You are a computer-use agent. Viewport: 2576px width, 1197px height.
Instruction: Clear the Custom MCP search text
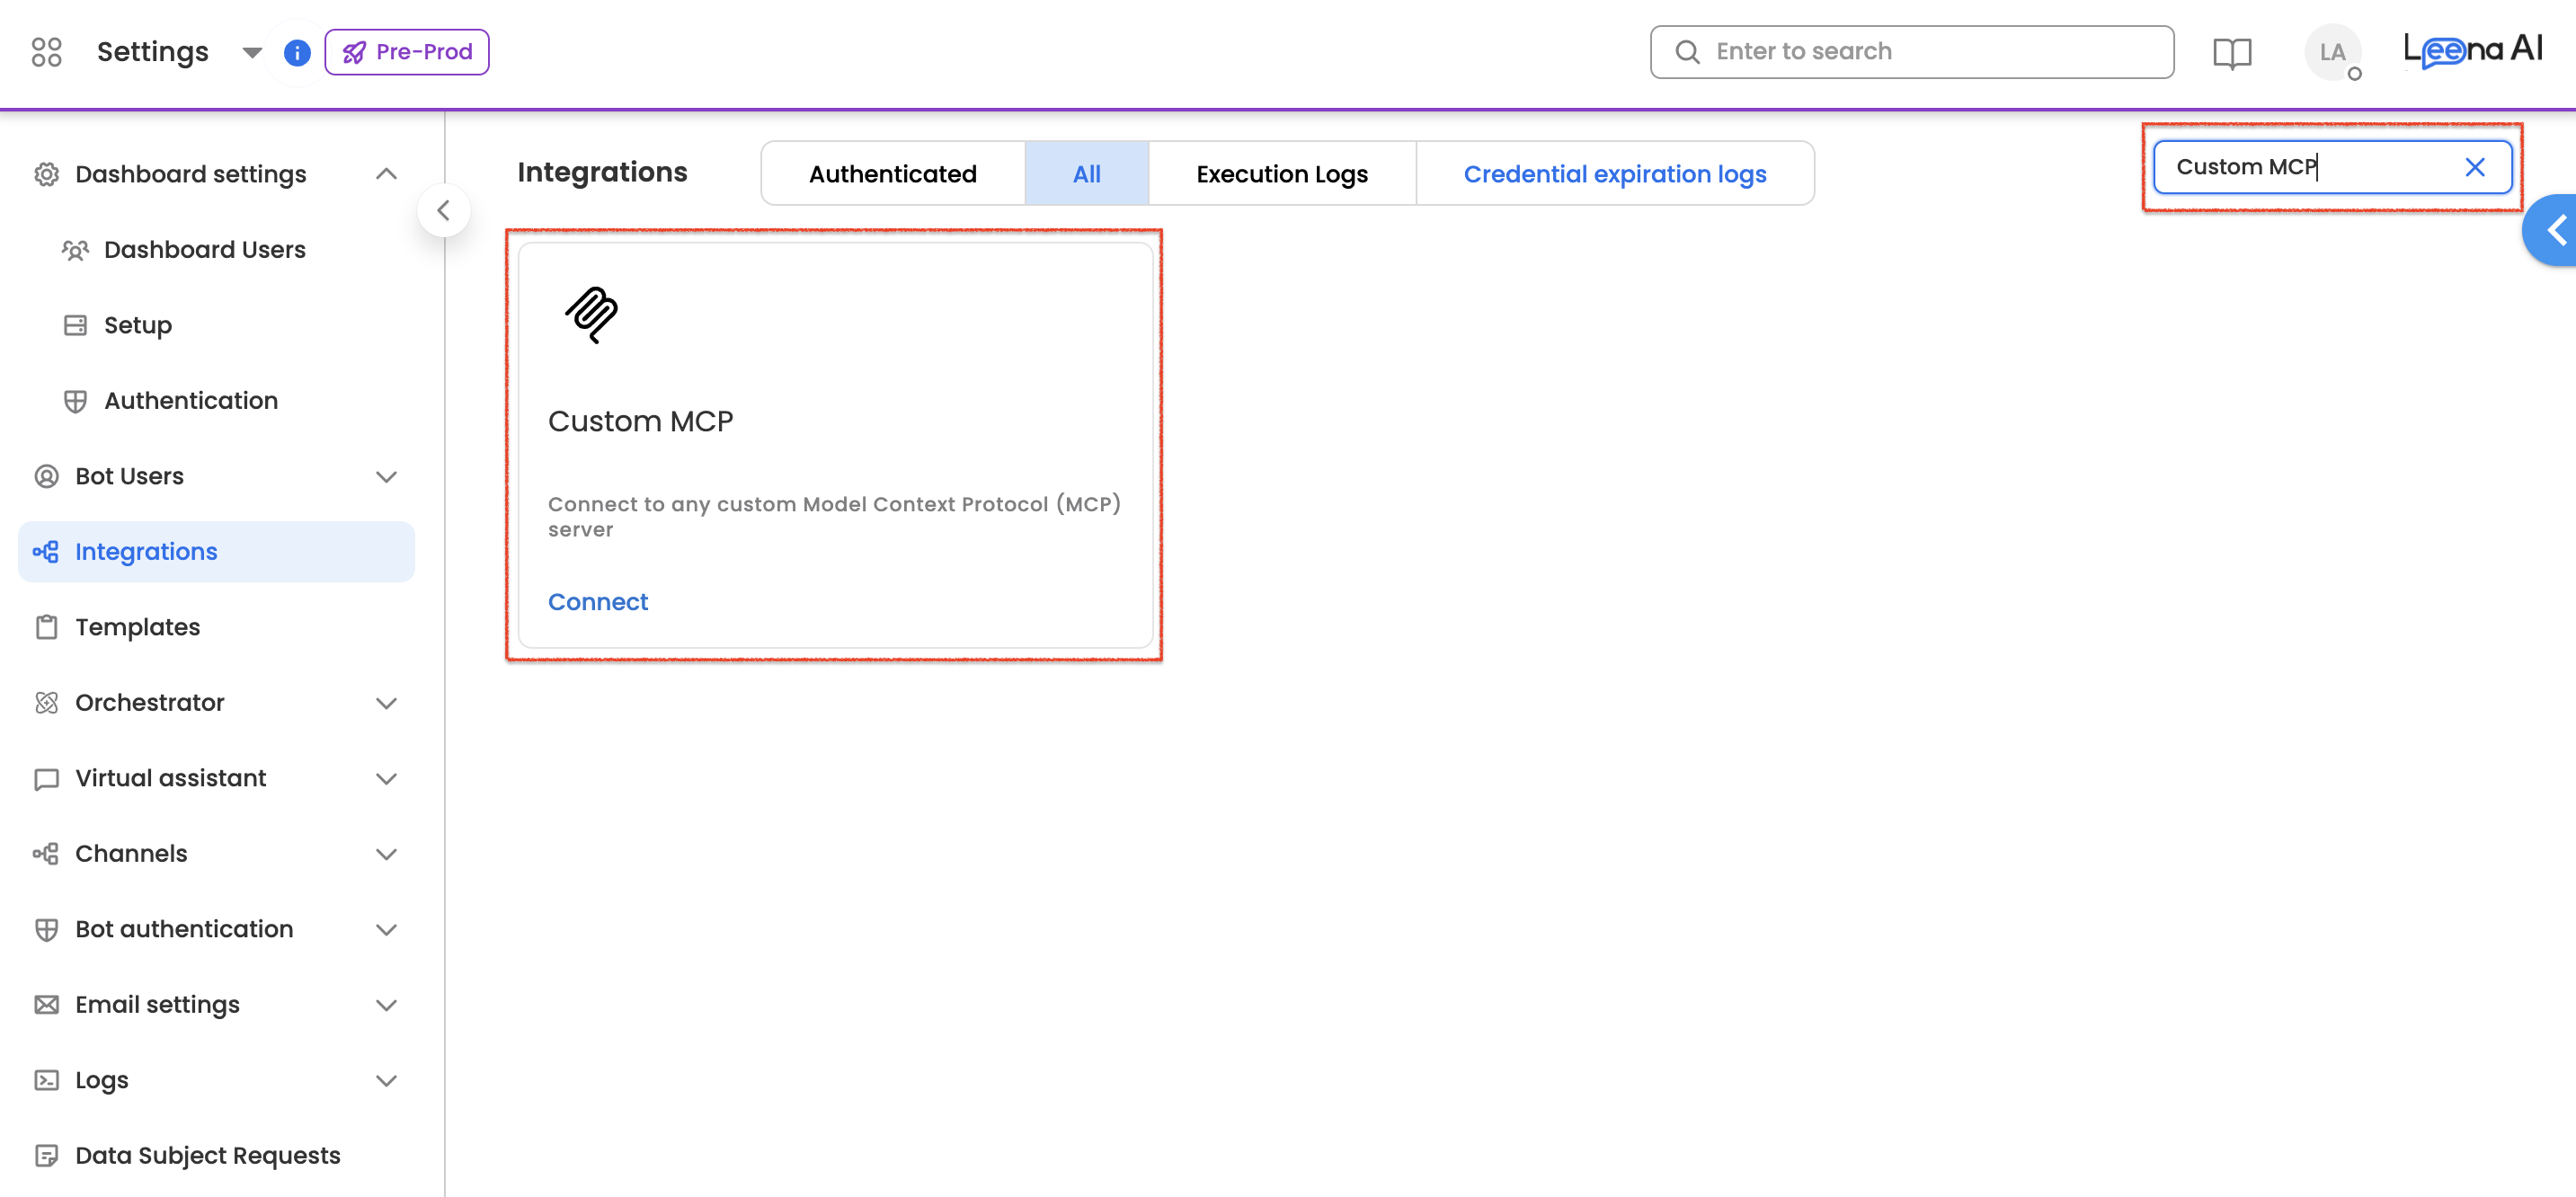[2474, 167]
